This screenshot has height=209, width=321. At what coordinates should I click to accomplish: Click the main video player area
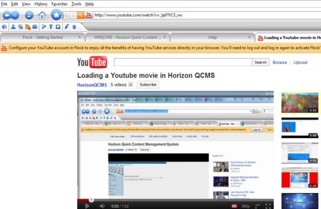(176, 145)
